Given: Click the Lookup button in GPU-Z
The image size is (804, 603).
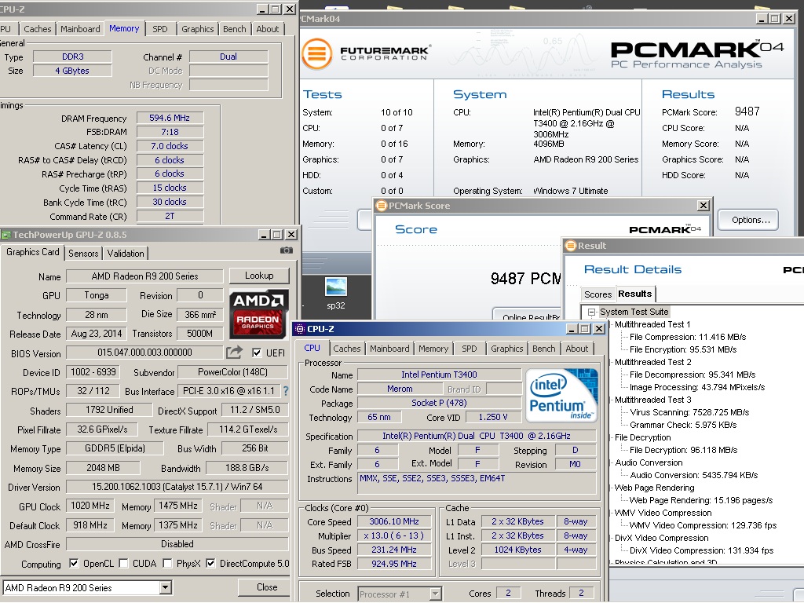Looking at the screenshot, I should [x=259, y=276].
